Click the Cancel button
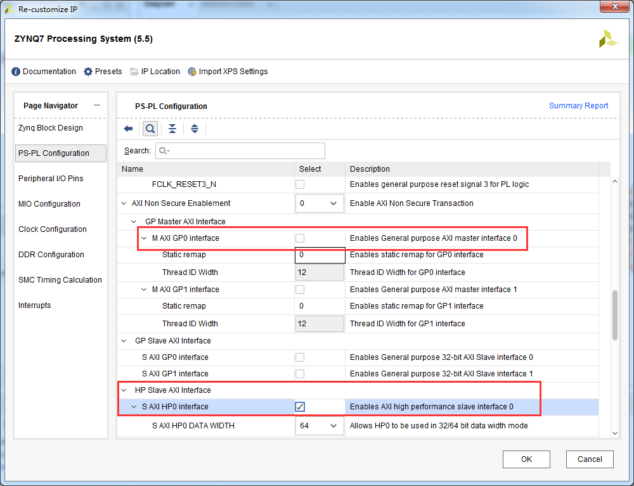This screenshot has height=486, width=634. [590, 459]
